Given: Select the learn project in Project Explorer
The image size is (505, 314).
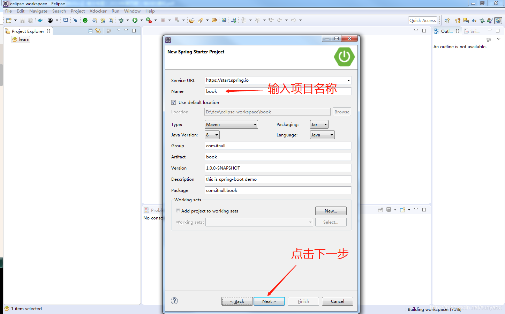Looking at the screenshot, I should (21, 39).
